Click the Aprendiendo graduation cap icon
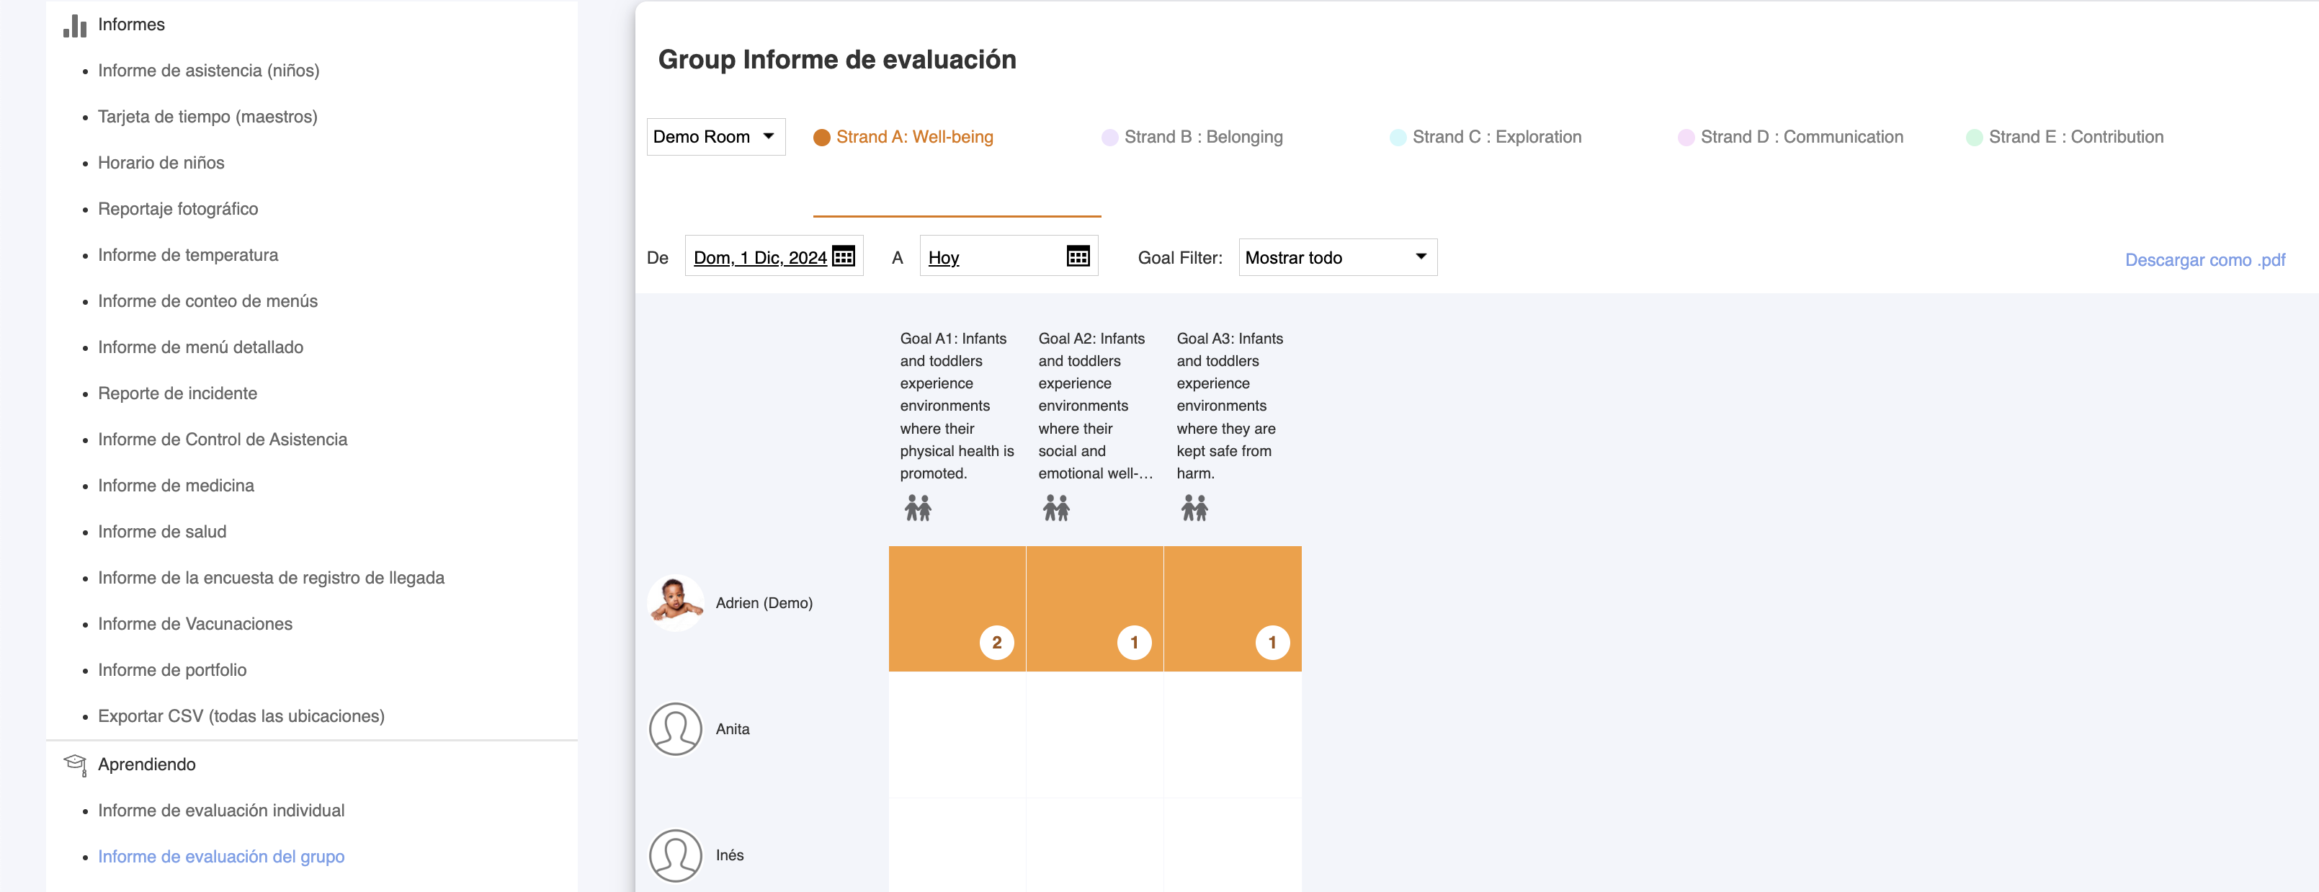The width and height of the screenshot is (2319, 892). tap(75, 764)
